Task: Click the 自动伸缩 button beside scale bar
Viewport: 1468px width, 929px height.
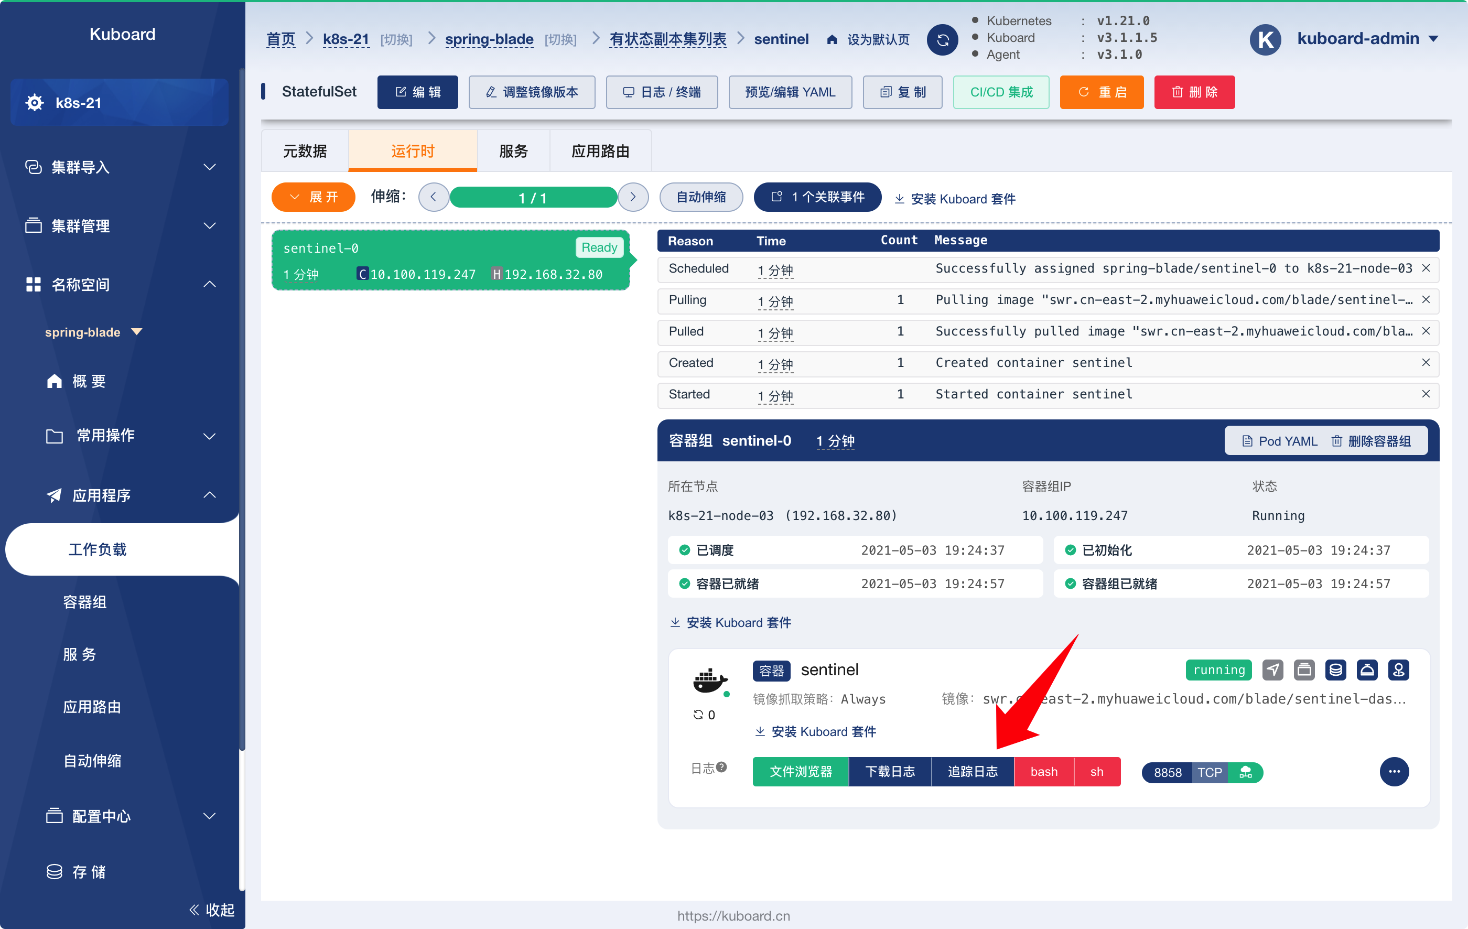Action: tap(701, 197)
